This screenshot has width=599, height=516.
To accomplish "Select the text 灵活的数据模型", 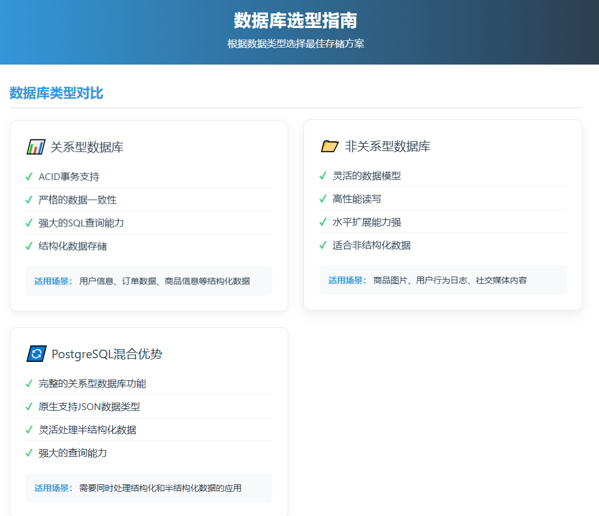I will pyautogui.click(x=367, y=175).
